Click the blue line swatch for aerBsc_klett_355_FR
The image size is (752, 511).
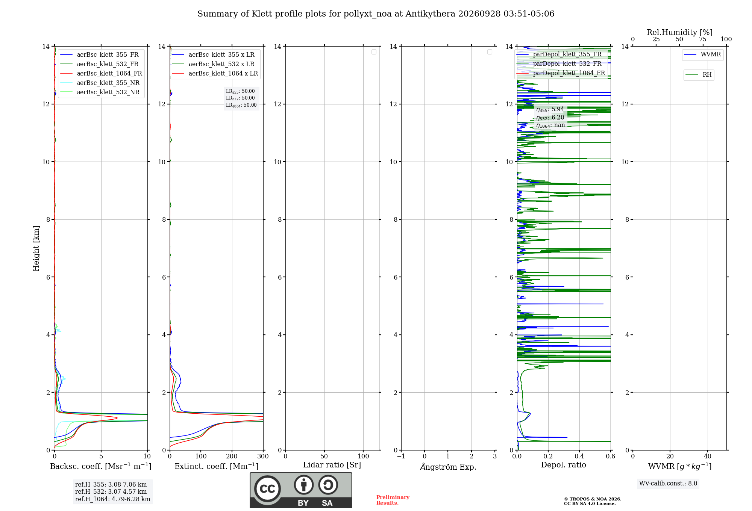pos(67,55)
